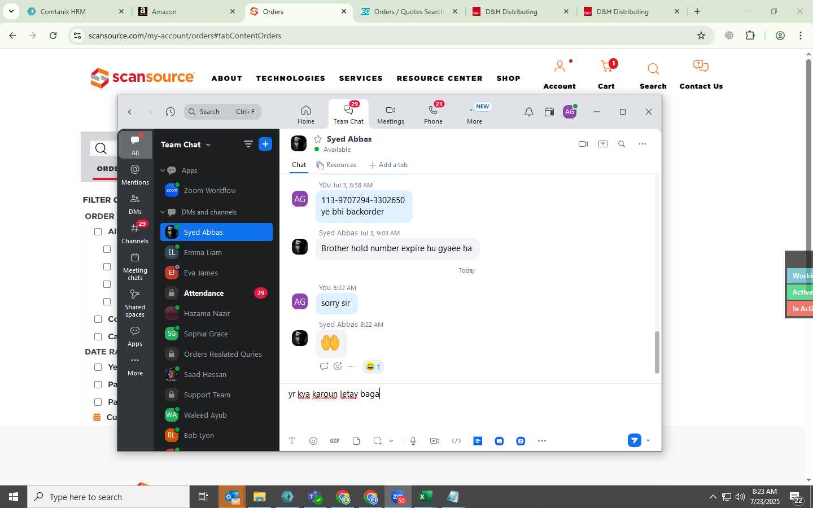Click Add a tab in chat

[388, 165]
